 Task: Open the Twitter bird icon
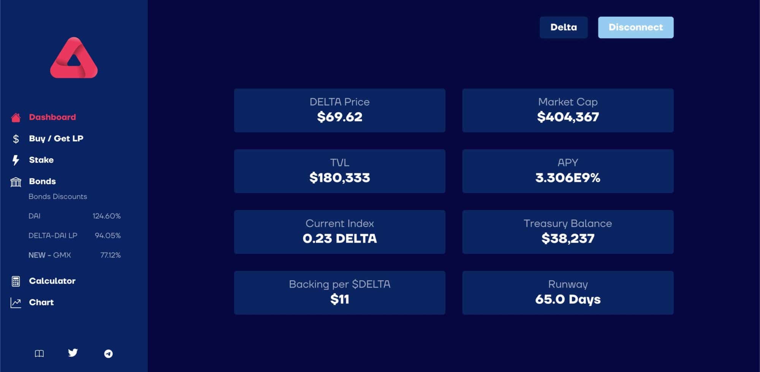coord(73,353)
